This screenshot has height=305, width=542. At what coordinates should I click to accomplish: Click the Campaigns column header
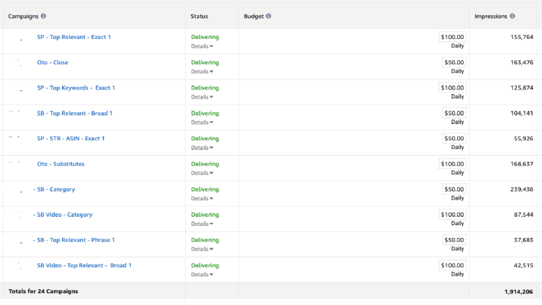pos(23,16)
